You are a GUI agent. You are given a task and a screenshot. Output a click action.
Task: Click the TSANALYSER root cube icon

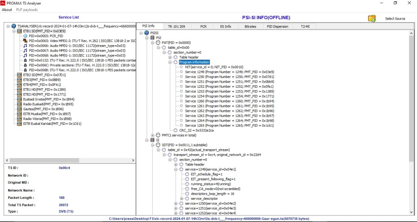pos(13,26)
